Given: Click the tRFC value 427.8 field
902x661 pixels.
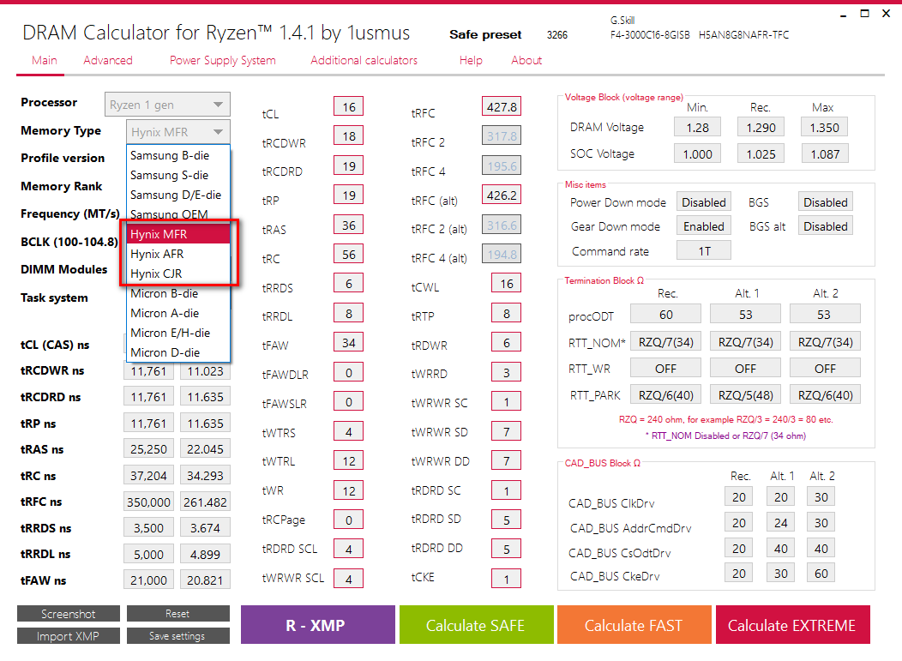Looking at the screenshot, I should (501, 107).
